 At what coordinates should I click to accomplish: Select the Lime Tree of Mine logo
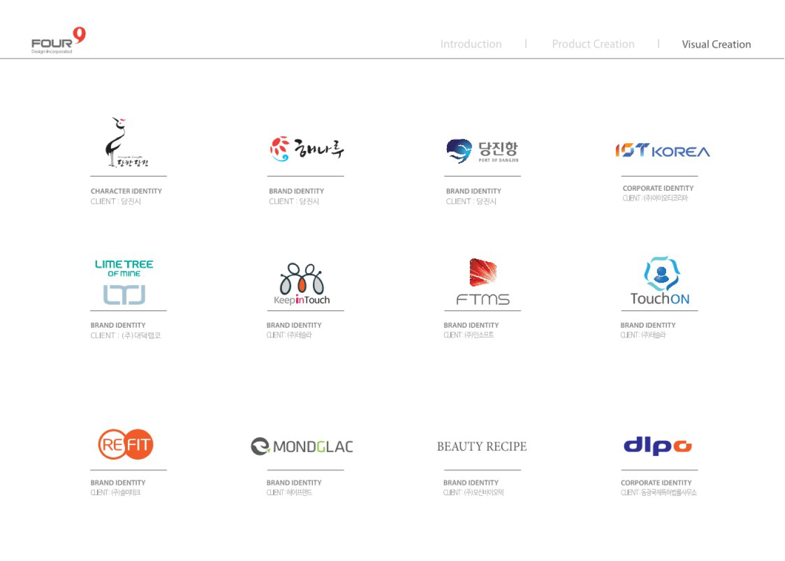click(124, 282)
